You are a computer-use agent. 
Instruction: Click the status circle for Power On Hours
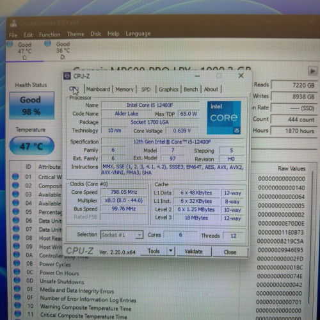click(17, 271)
